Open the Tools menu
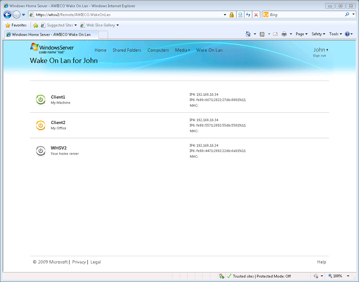 coord(335,34)
